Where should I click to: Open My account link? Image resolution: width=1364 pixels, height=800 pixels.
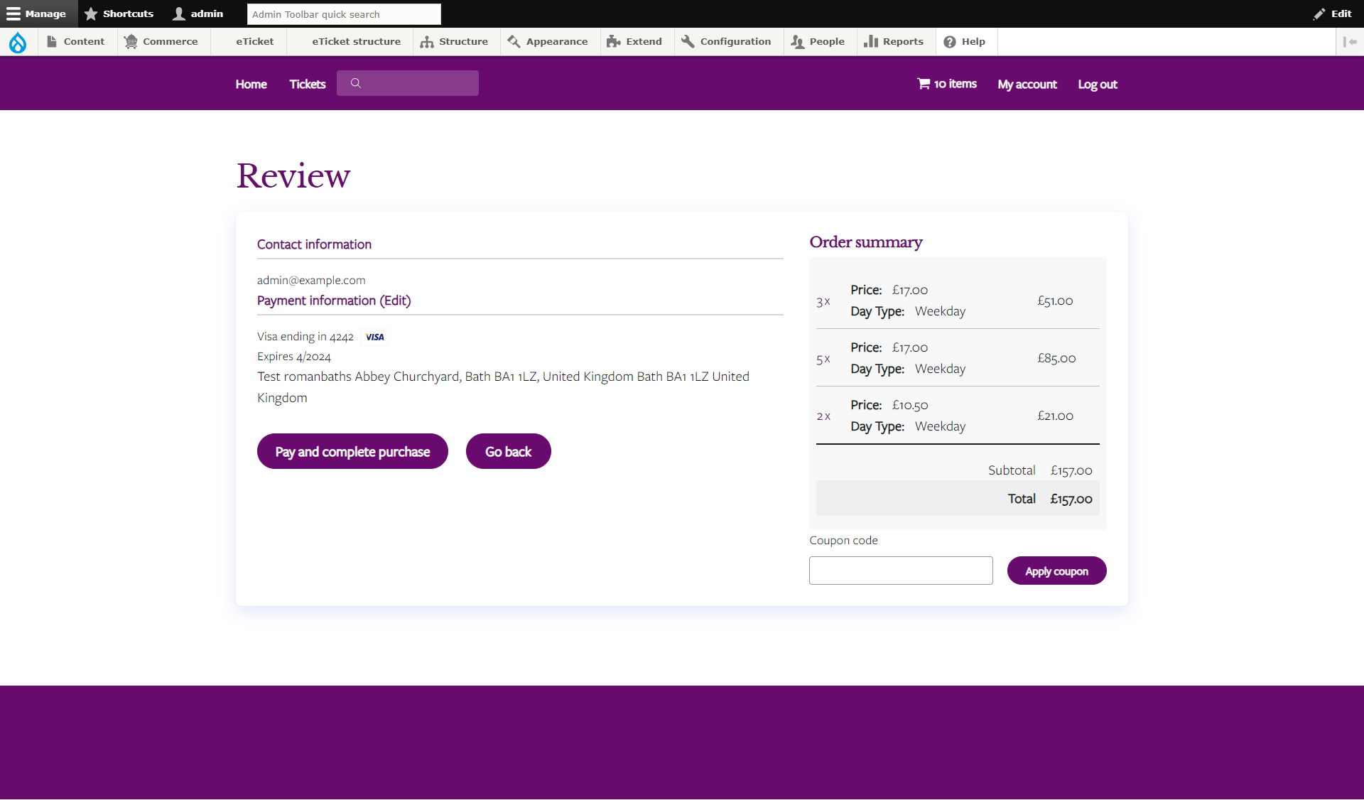click(1027, 84)
